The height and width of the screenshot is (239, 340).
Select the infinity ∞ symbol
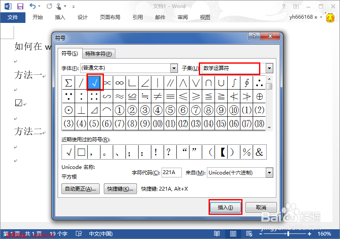(x=120, y=83)
